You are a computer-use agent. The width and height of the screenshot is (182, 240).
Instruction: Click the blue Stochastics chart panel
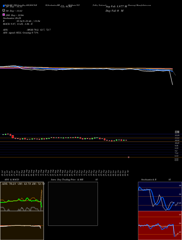click(160, 196)
